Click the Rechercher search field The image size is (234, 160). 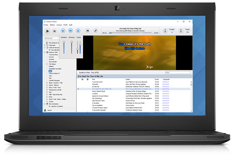coord(52,38)
